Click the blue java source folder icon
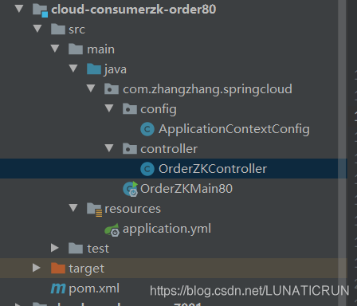The image size is (357, 306). (94, 69)
